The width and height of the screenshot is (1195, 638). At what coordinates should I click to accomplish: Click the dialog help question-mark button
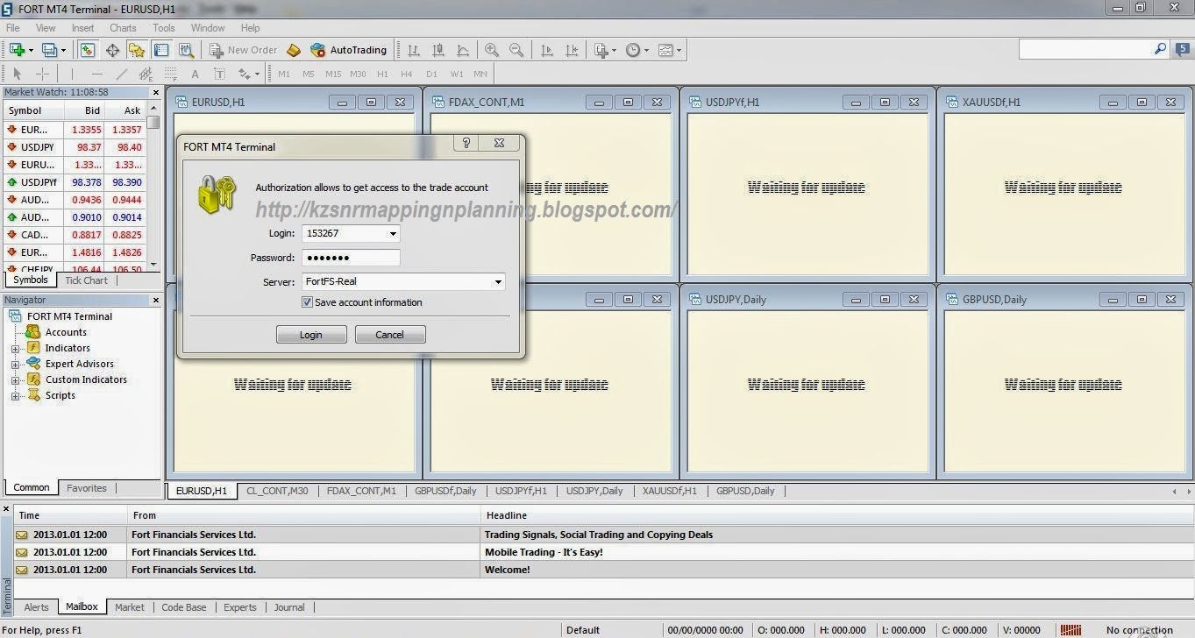click(x=466, y=143)
